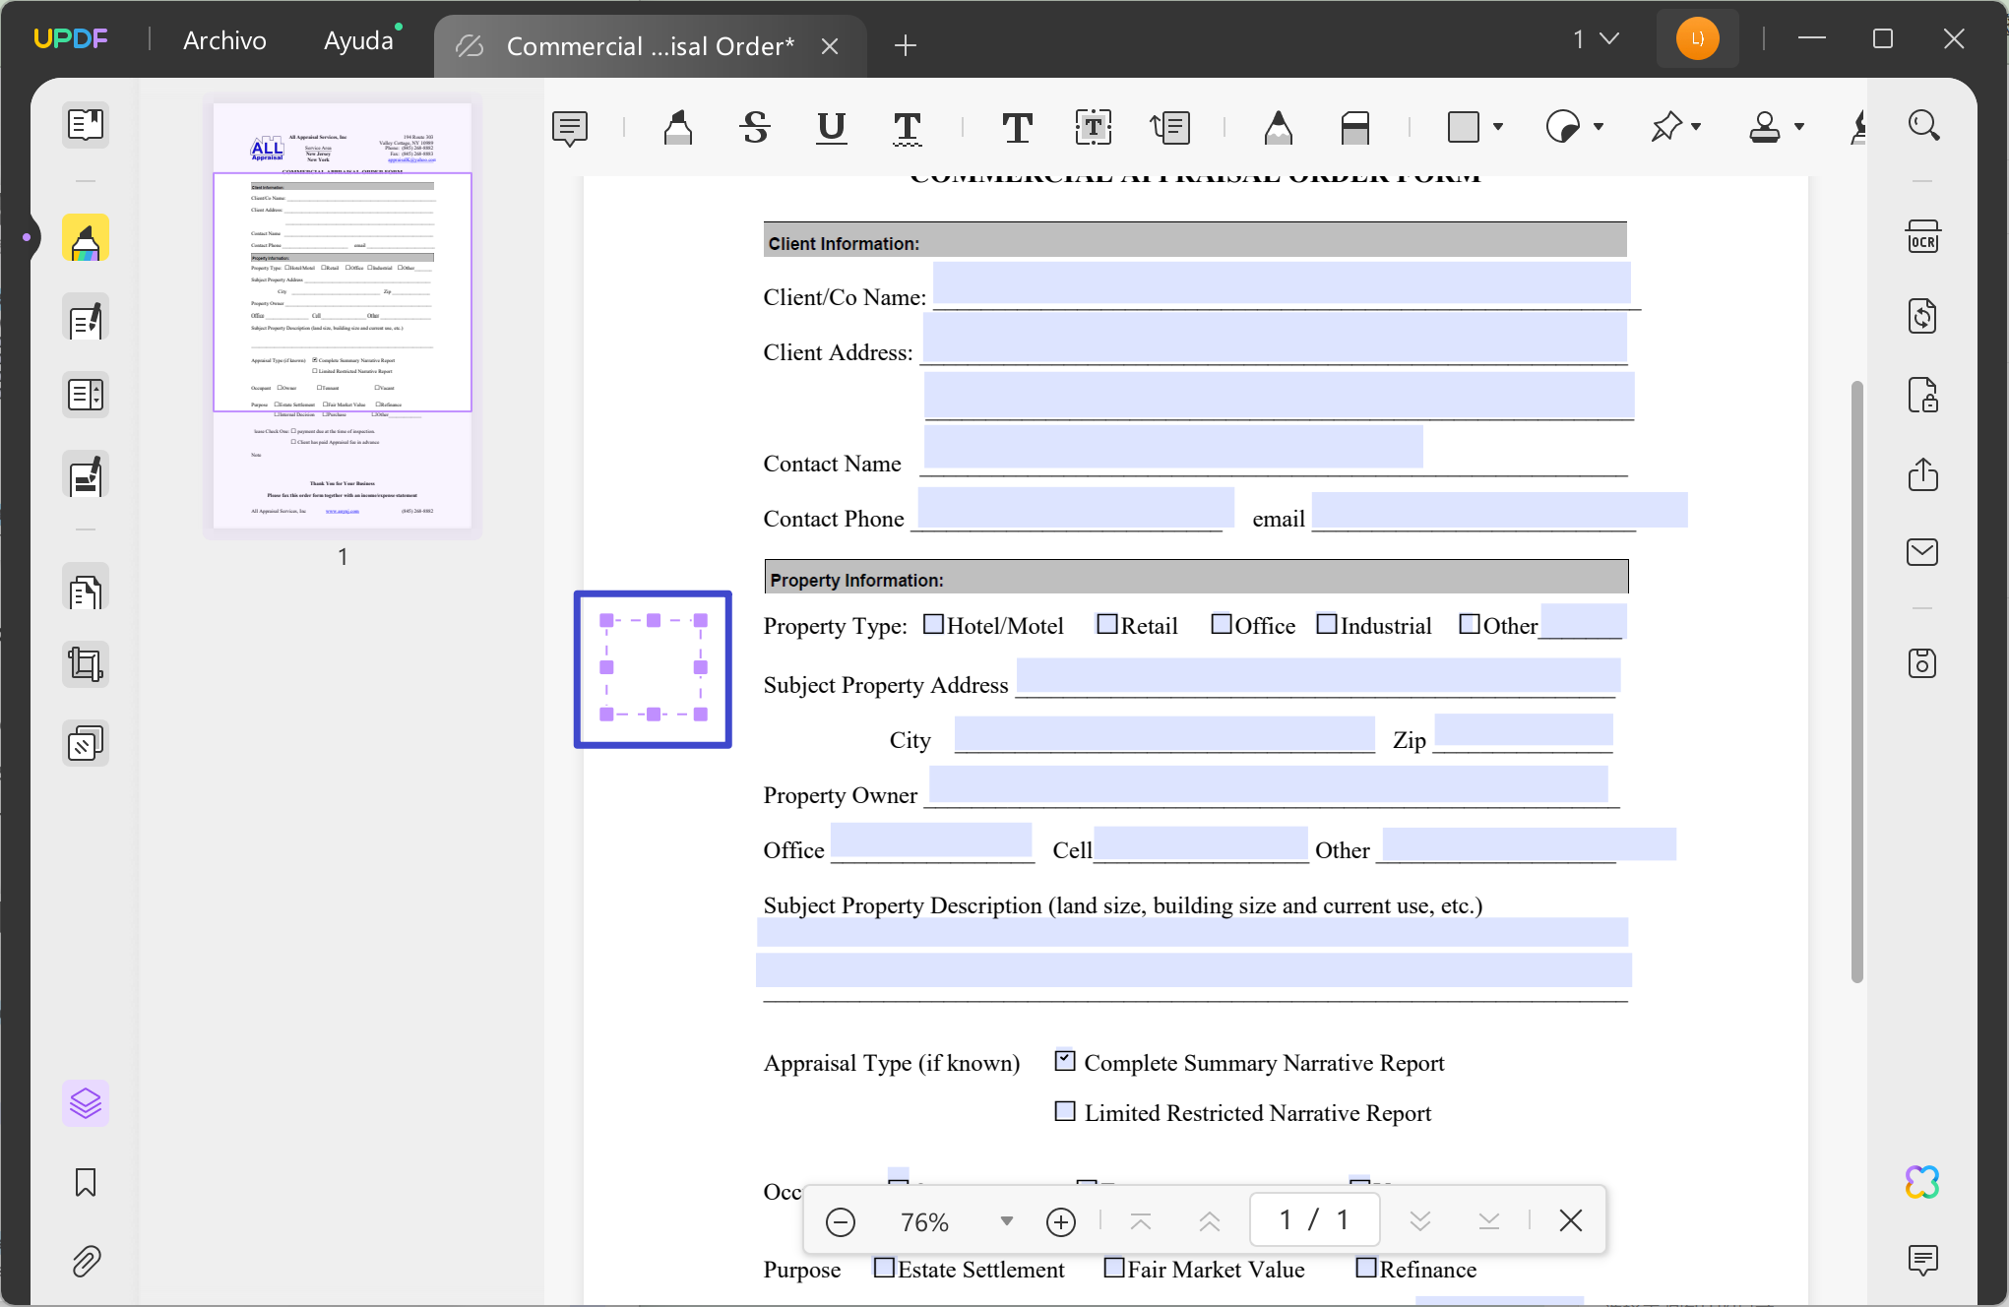Close the Commercial ...isal Order tab
The image size is (2009, 1307).
[830, 46]
